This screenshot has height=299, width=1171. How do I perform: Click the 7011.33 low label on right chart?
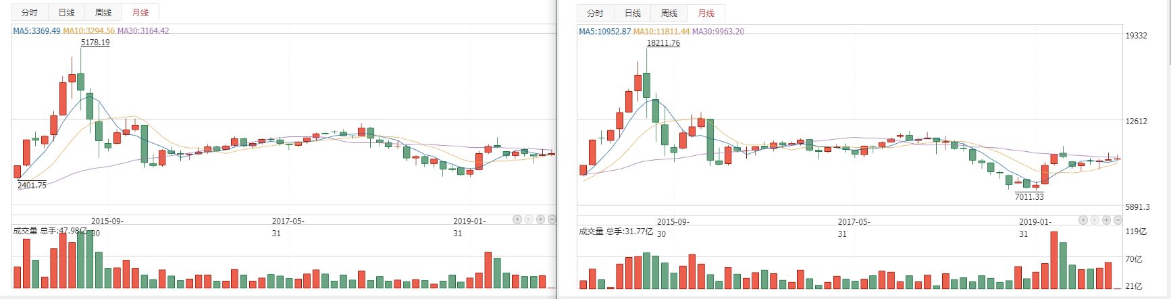(x=1029, y=197)
